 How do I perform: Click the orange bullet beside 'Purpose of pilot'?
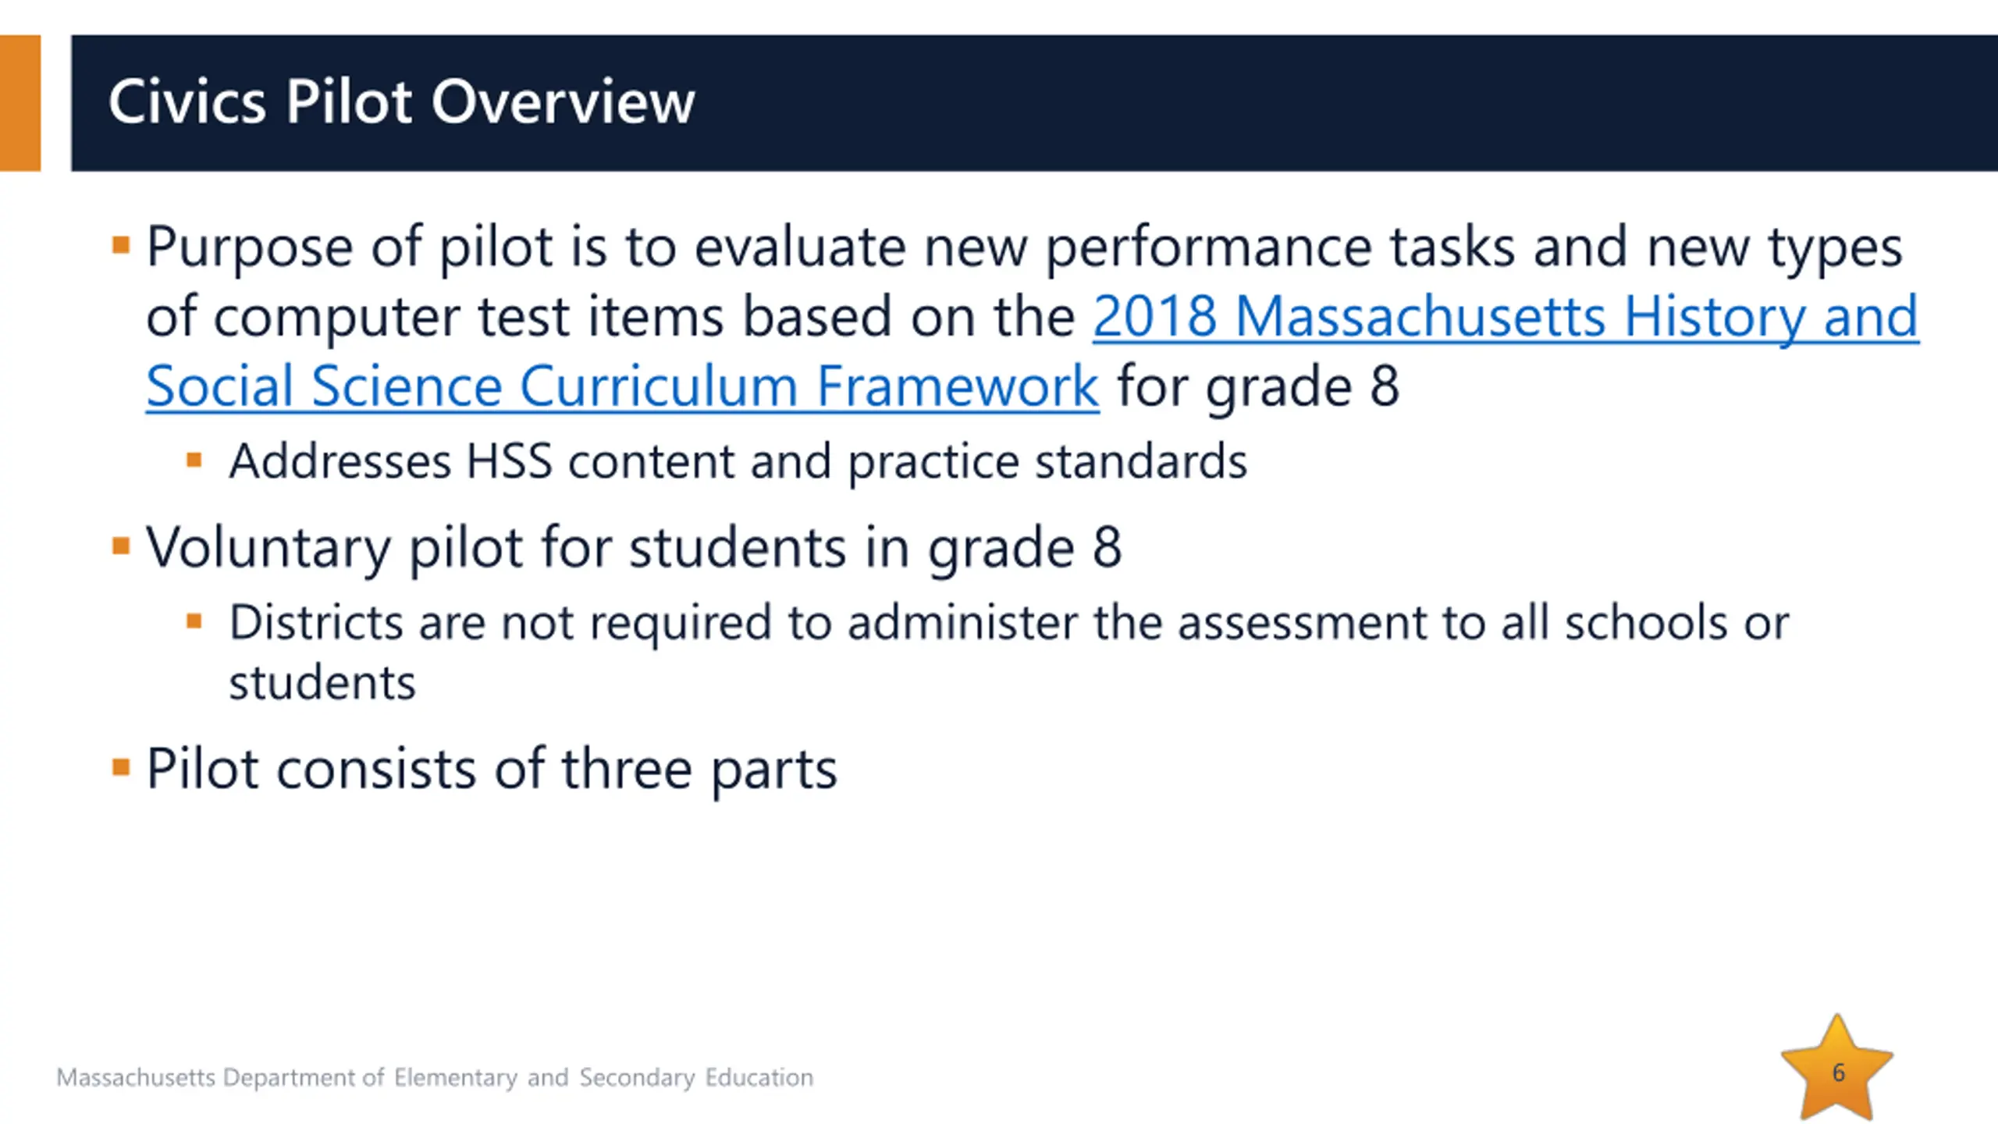coord(121,246)
